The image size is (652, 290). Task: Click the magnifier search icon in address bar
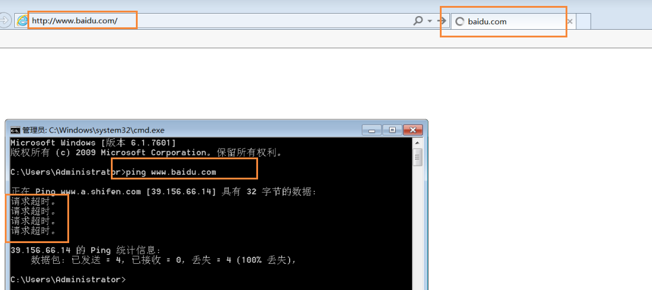tap(418, 21)
